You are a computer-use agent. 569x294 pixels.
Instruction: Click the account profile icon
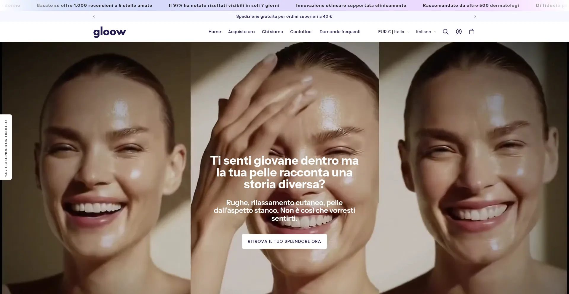point(459,32)
